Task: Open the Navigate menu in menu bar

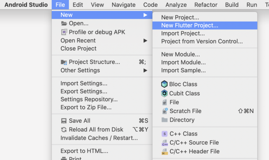Action: tap(124, 5)
